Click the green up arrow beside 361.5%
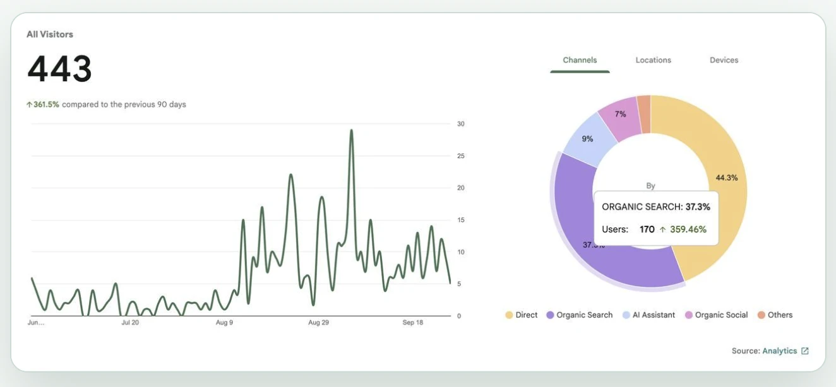 coord(29,105)
